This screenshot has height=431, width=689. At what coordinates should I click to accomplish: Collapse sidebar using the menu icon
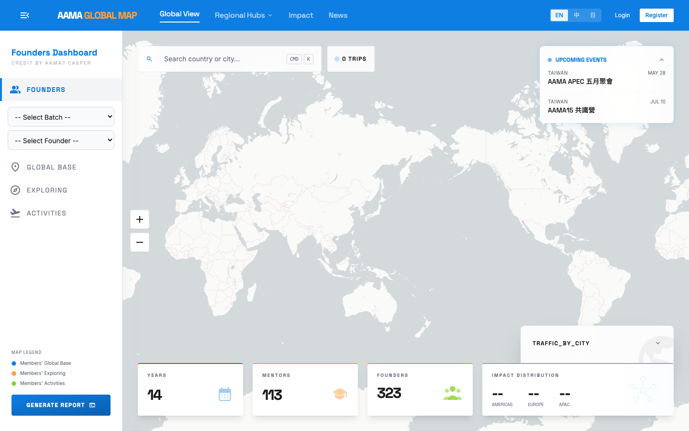click(x=25, y=15)
